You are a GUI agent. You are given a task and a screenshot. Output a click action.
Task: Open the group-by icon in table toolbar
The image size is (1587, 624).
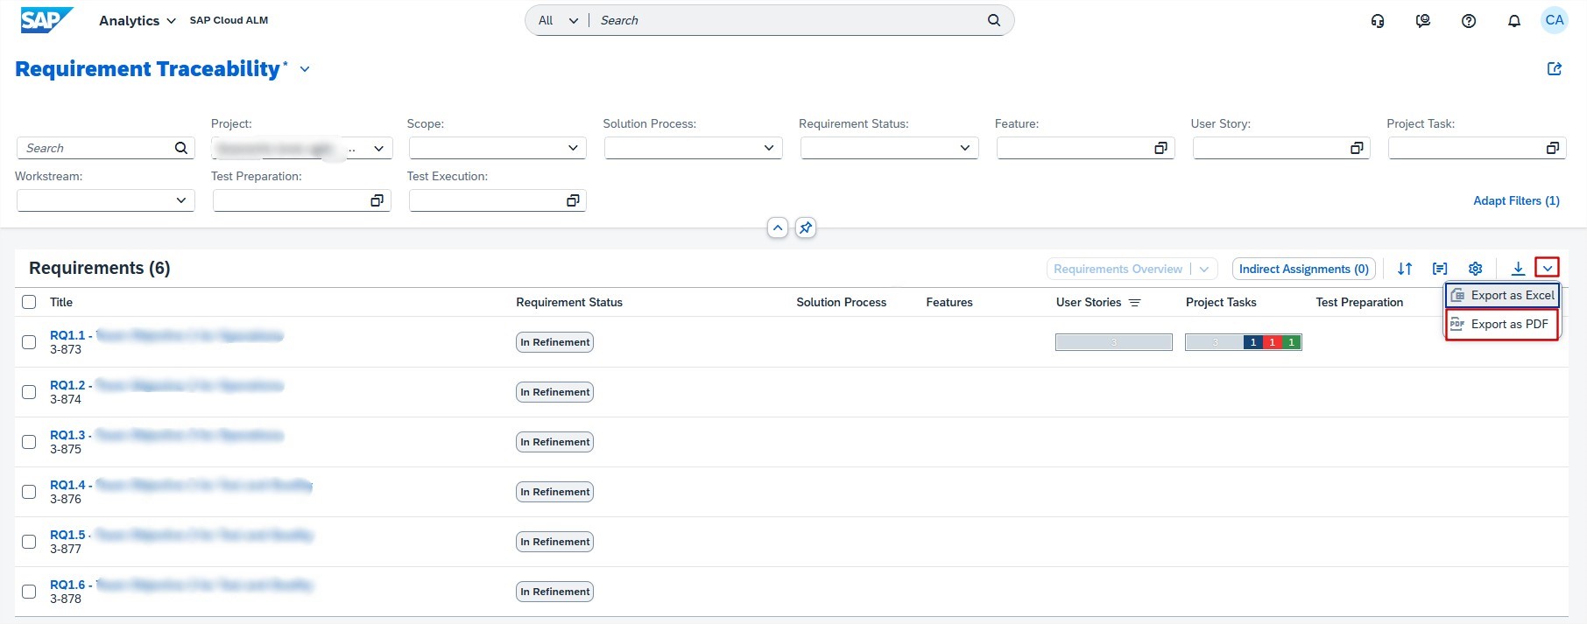click(1440, 269)
